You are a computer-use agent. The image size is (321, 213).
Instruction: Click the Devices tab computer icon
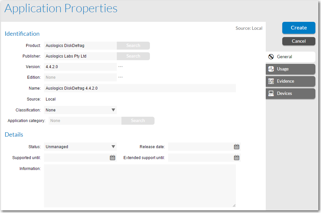pyautogui.click(x=271, y=94)
